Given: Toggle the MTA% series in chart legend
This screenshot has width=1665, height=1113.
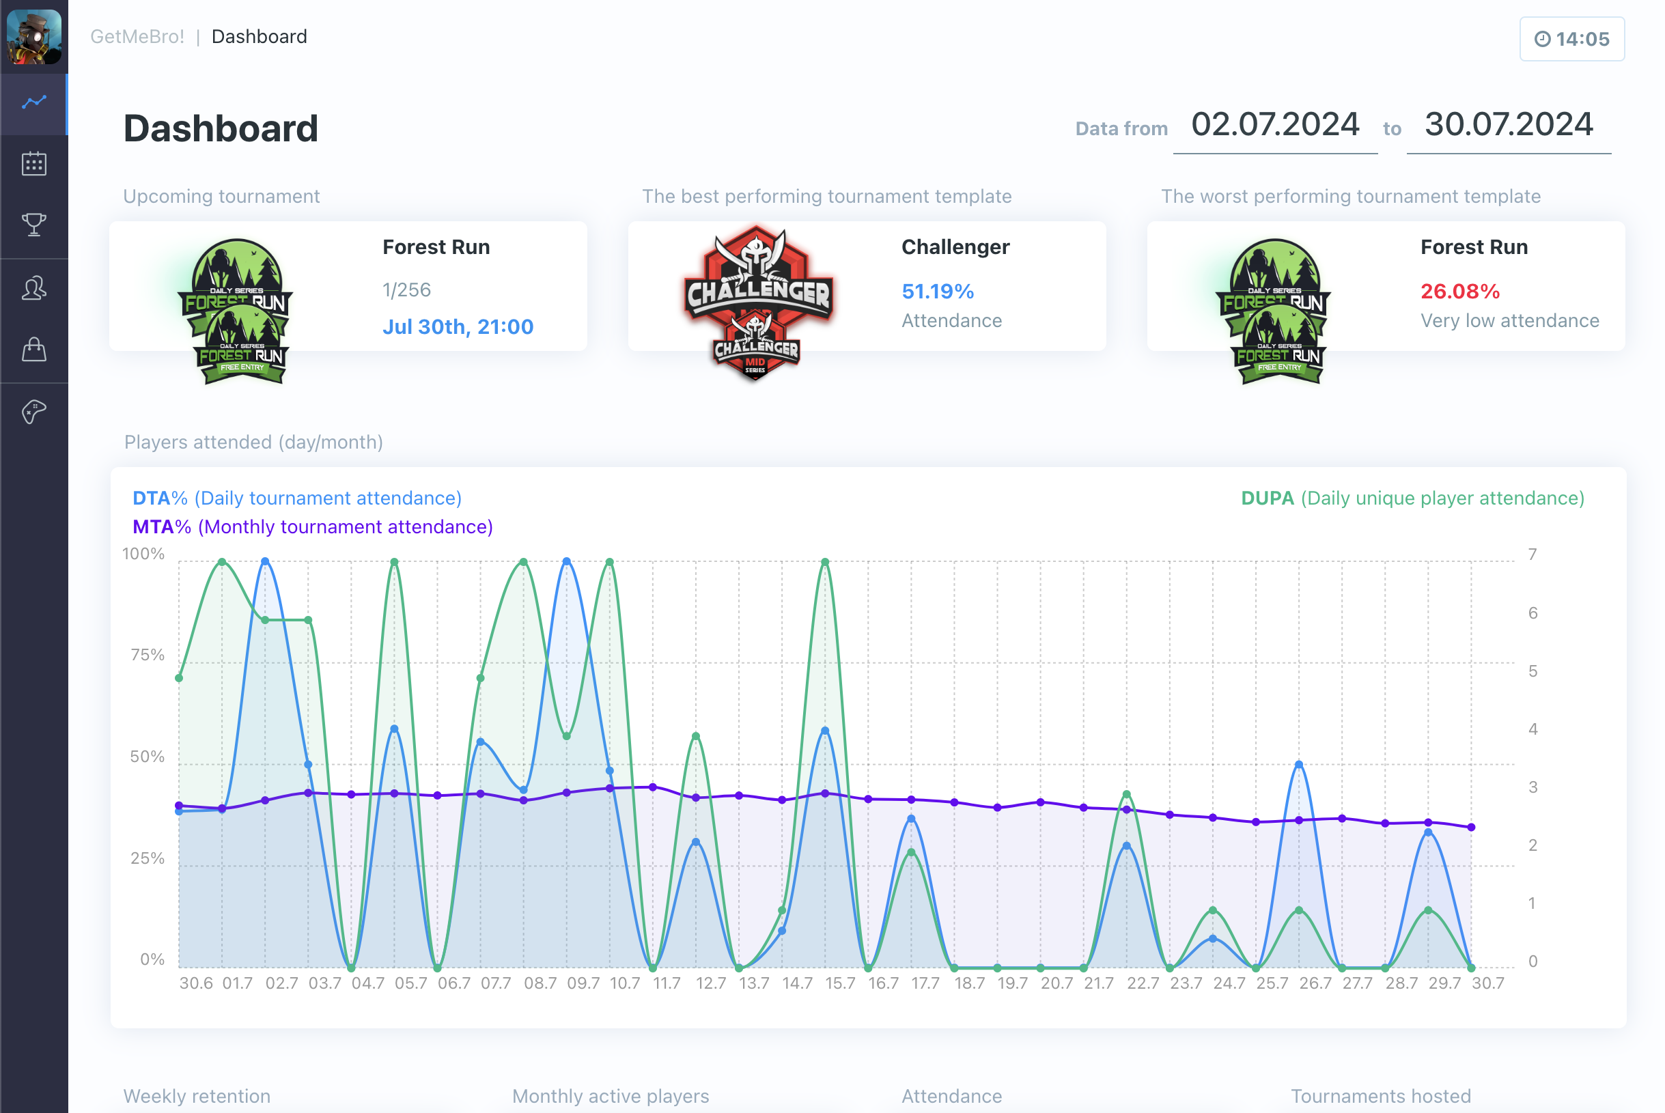Looking at the screenshot, I should click(312, 526).
